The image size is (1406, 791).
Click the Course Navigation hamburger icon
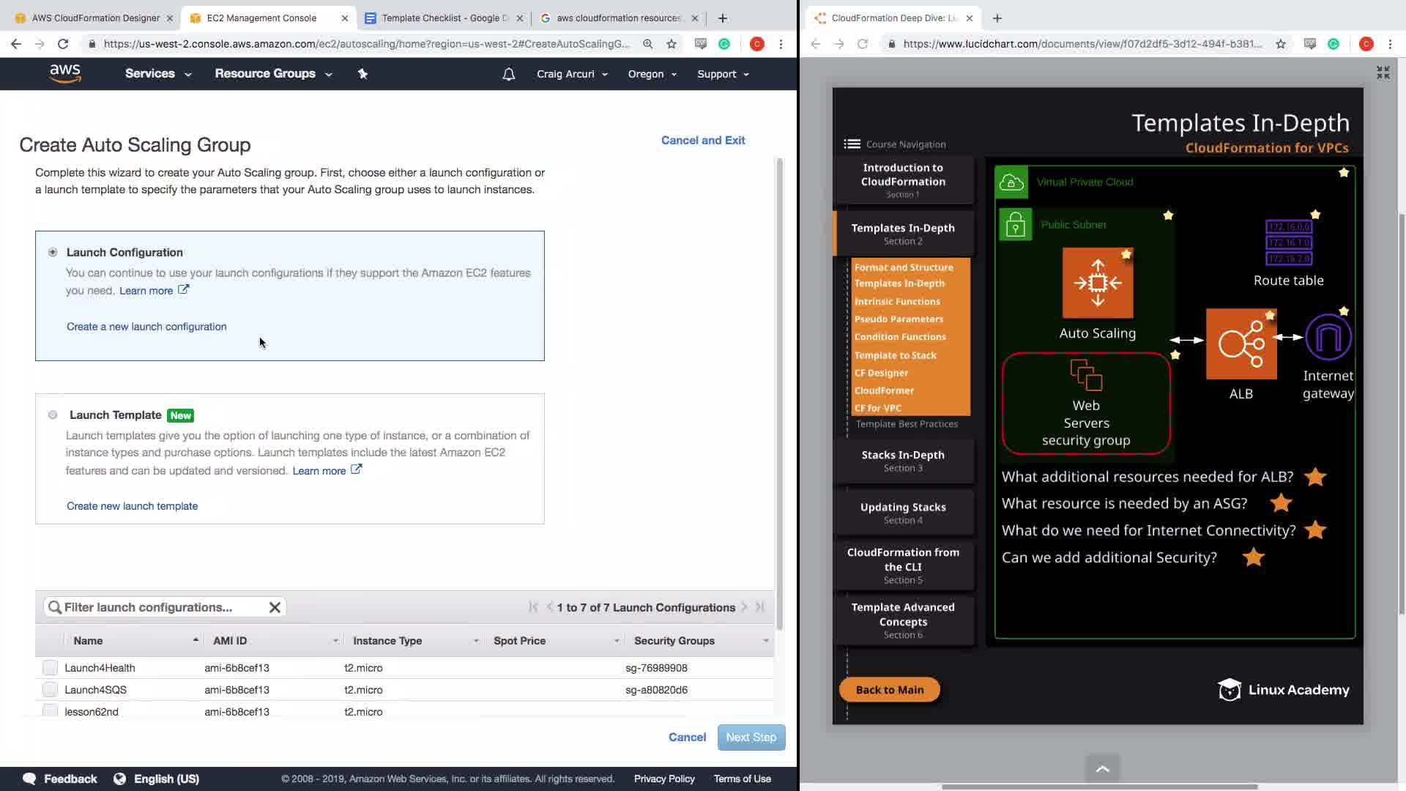tap(852, 144)
